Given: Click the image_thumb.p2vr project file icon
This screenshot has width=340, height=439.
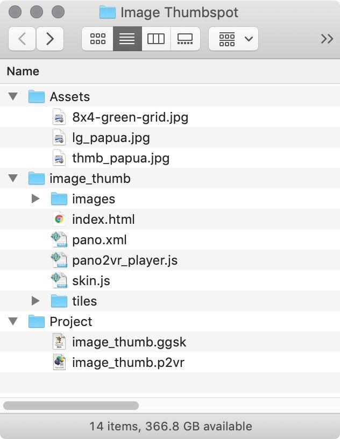Looking at the screenshot, I should 59,362.
